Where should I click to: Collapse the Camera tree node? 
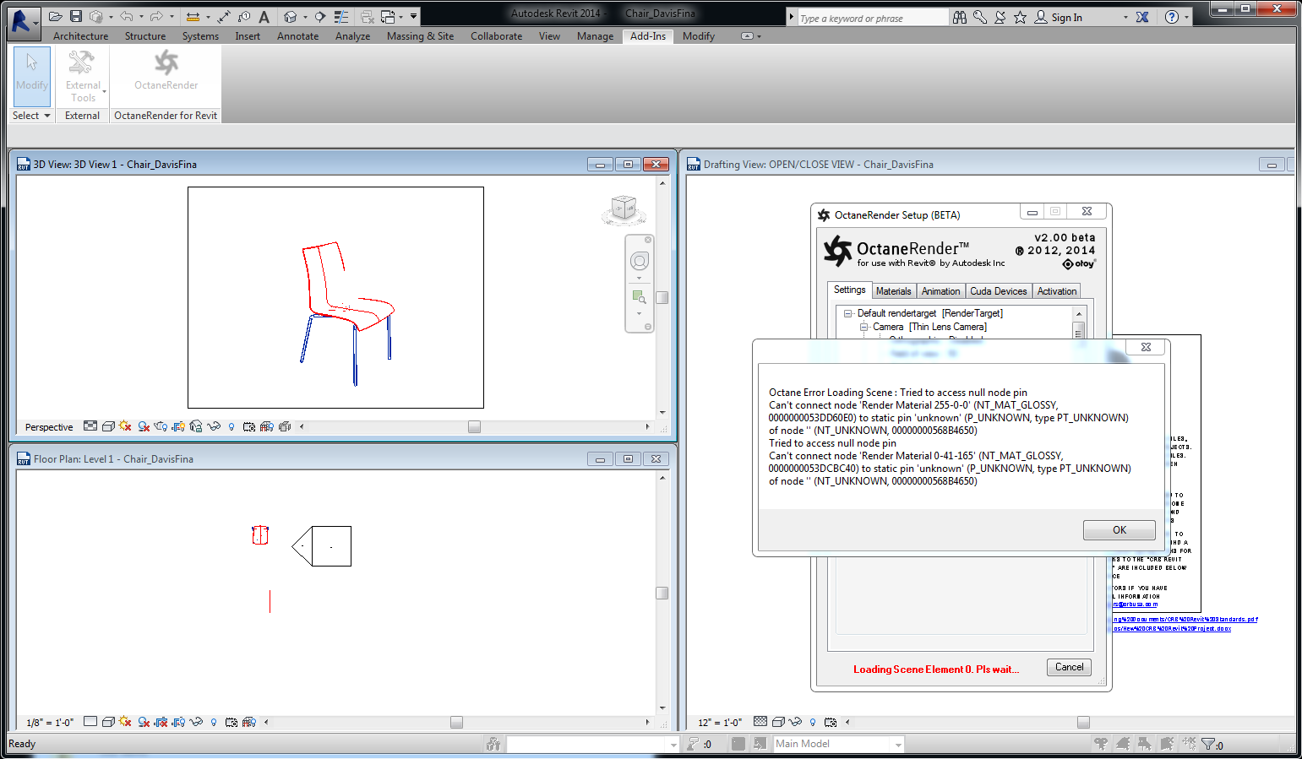click(863, 327)
